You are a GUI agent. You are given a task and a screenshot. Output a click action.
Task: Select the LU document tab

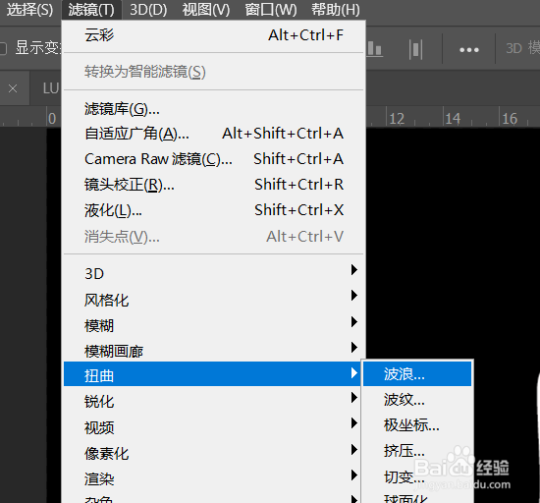pos(51,88)
